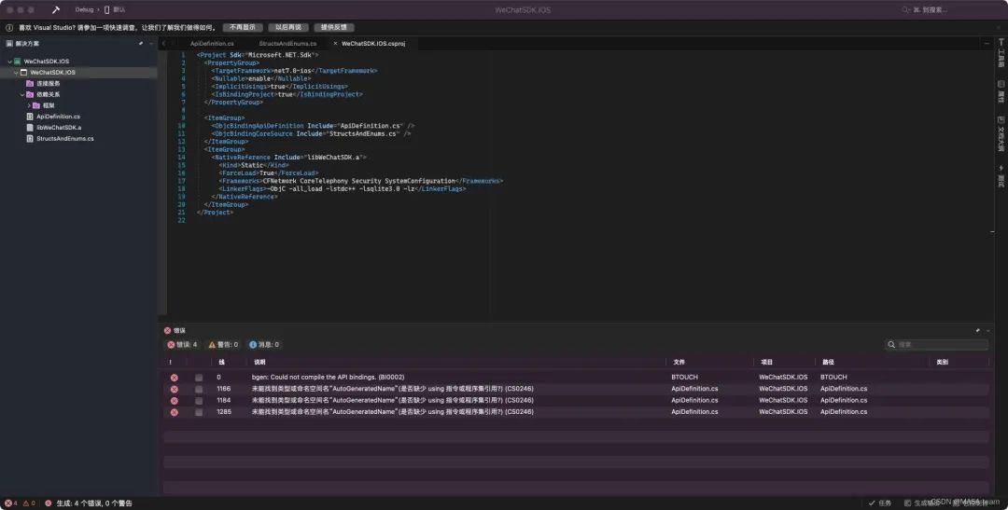The height and width of the screenshot is (510, 1008).
Task: Click the status bar warning count icon
Action: 26,503
